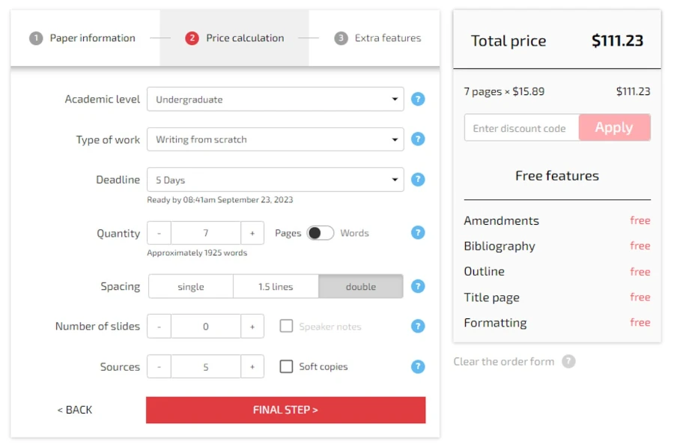The height and width of the screenshot is (445, 674).
Task: Expand the Type of work dropdown
Action: pyautogui.click(x=275, y=139)
